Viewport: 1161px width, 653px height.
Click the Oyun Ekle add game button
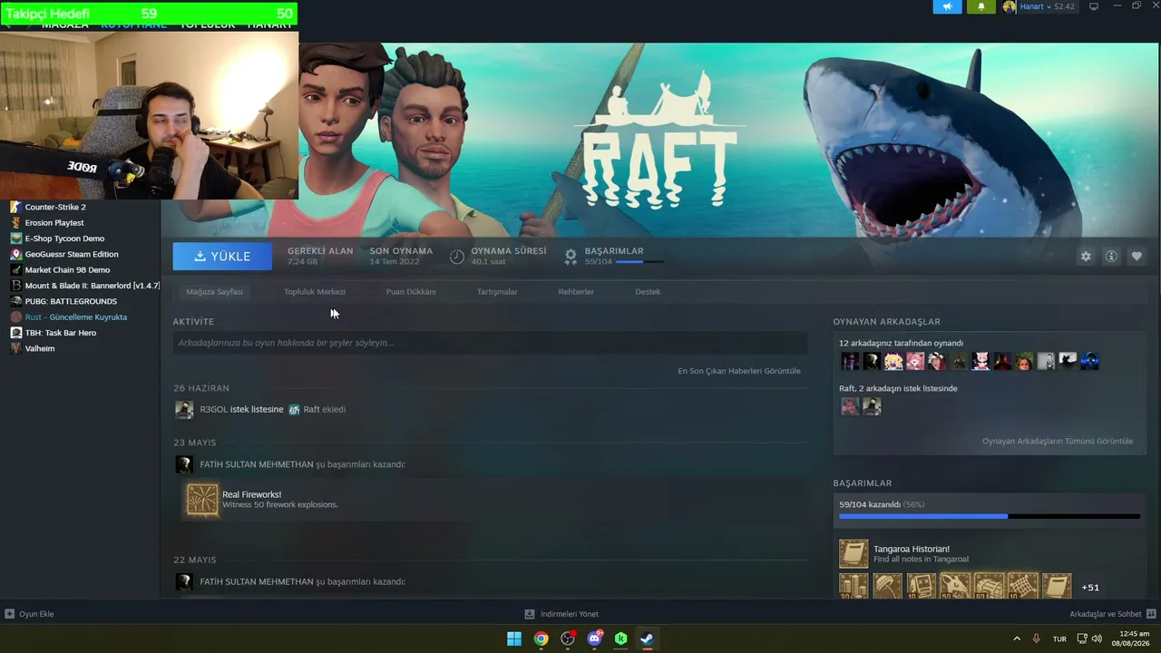[x=30, y=614]
